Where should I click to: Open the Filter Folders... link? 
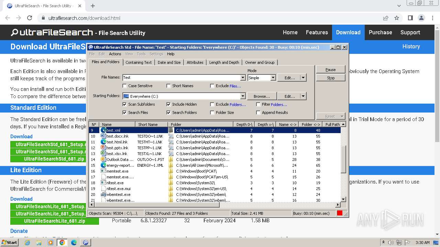279,105
